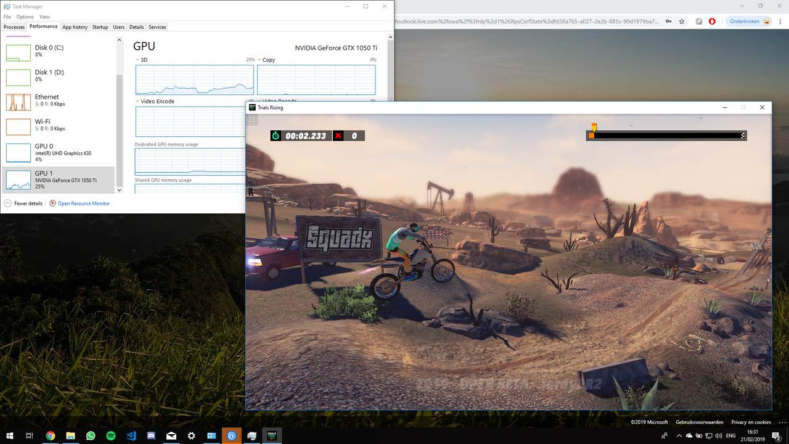Select GPU 0 Intel UHD Graphics 630
This screenshot has height=444, width=789.
(59, 154)
